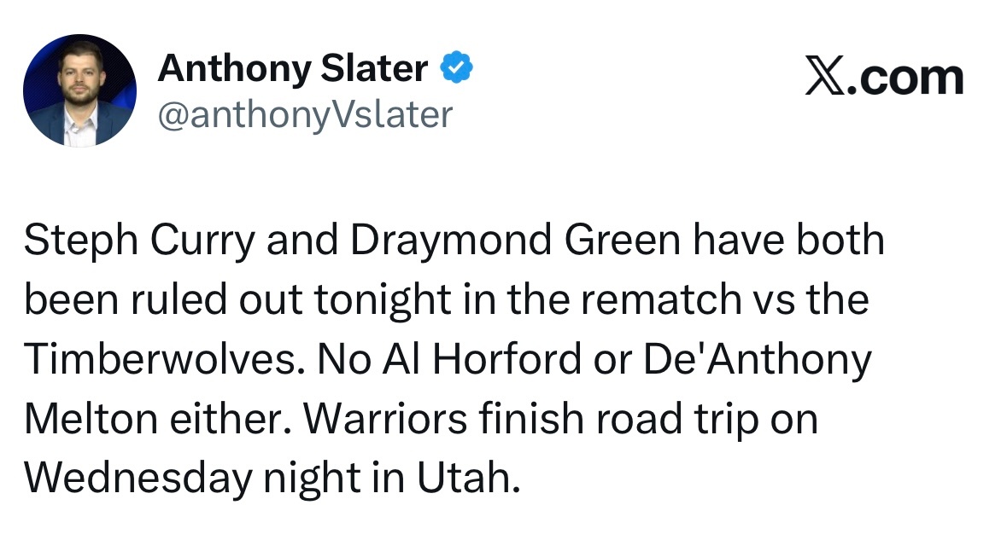Click the blue verified checkmark badge
Image resolution: width=1007 pixels, height=534 pixels.
(457, 69)
